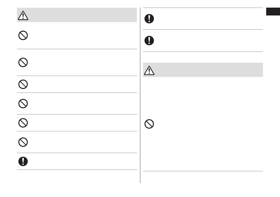Click the third prohibition icon in the left column
The height and width of the screenshot is (197, 280).
pos(23,84)
